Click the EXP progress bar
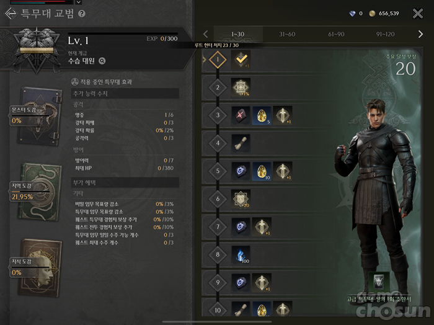Image resolution: width=434 pixels, height=325 pixels. coord(123,33)
